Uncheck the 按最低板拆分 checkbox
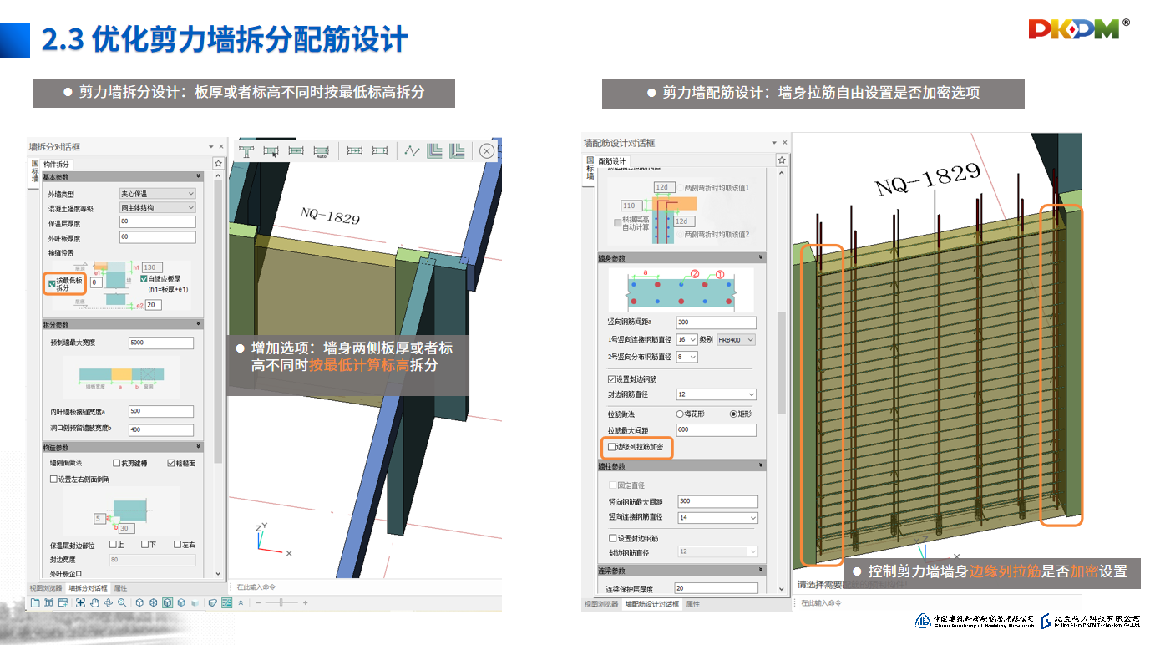The image size is (1150, 645). (53, 284)
